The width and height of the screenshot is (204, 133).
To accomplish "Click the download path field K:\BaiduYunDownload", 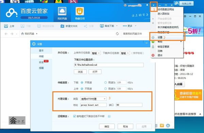I will point(109,65).
